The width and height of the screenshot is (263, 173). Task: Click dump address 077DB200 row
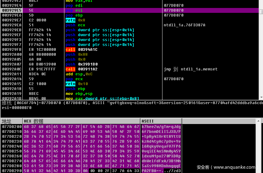pos(12,126)
